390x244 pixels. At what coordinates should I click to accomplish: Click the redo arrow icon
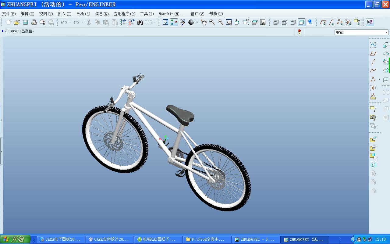point(76,22)
